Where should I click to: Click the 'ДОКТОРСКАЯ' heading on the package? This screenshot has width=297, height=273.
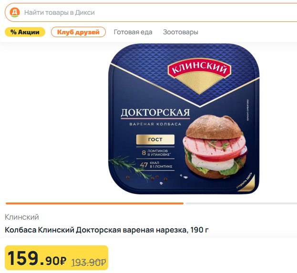click(x=155, y=112)
